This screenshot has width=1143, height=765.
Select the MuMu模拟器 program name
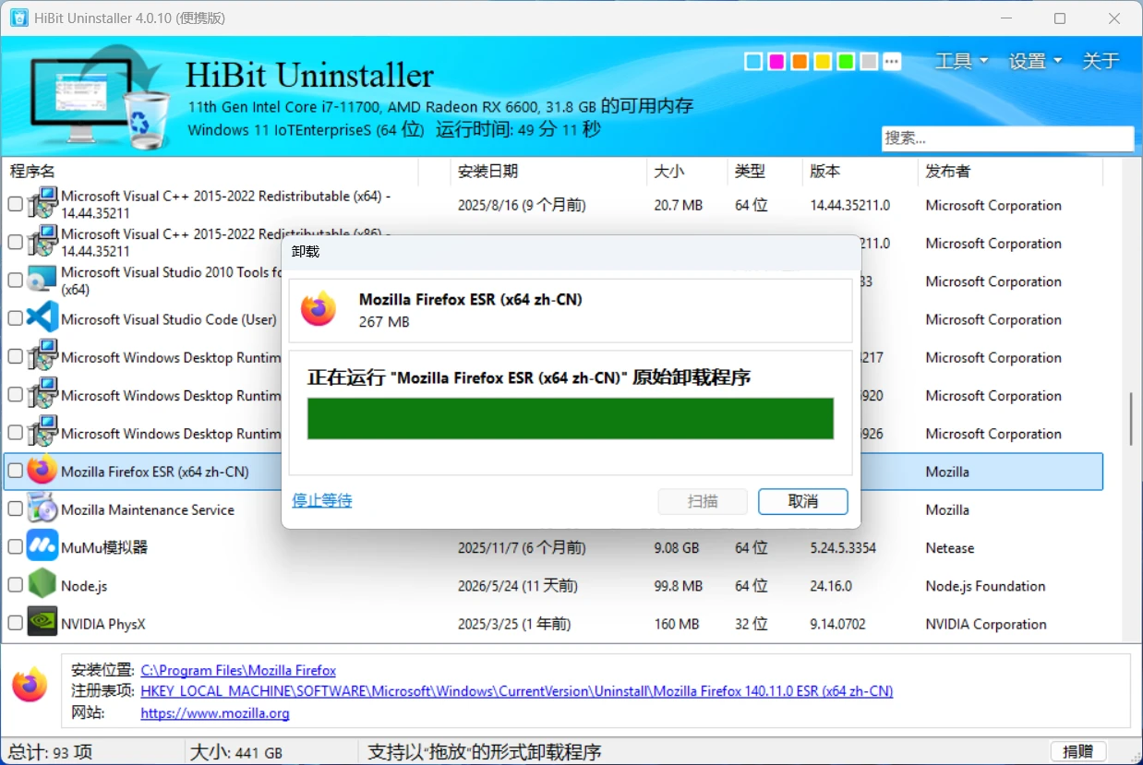coord(104,547)
